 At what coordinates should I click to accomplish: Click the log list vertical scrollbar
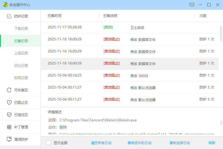tap(221, 34)
